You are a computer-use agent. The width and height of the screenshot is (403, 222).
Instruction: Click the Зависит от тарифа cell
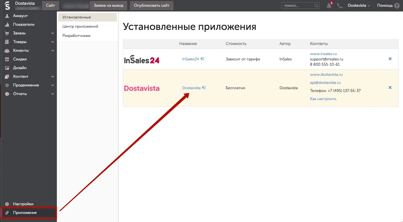(x=243, y=59)
